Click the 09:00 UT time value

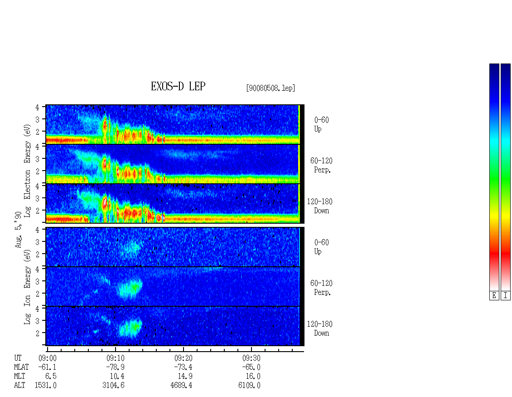47,358
